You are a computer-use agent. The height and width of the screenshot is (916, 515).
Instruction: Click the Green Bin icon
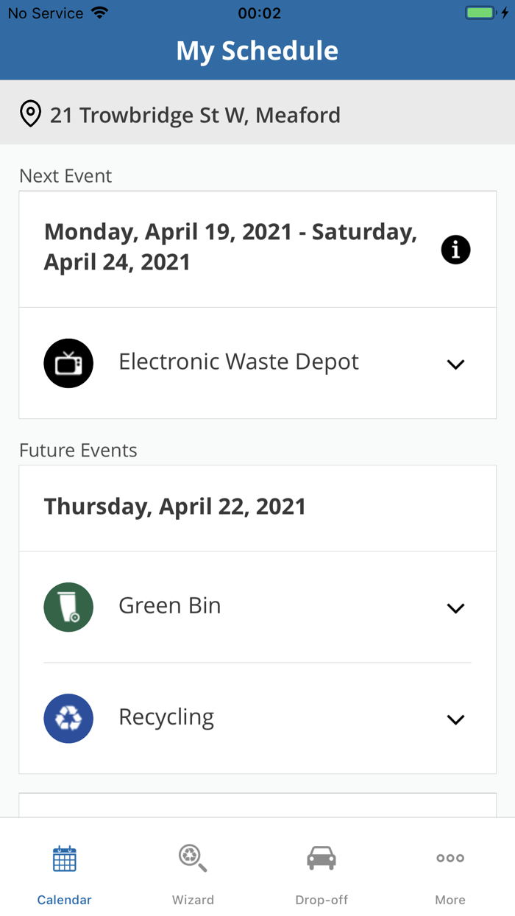tap(68, 607)
